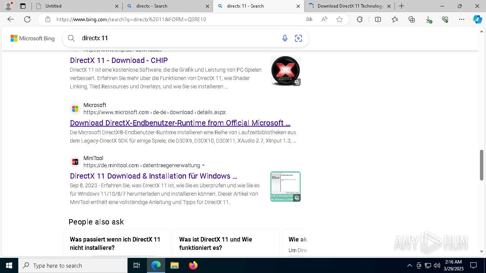
Task: Open the Favorites list icon
Action: [x=395, y=19]
